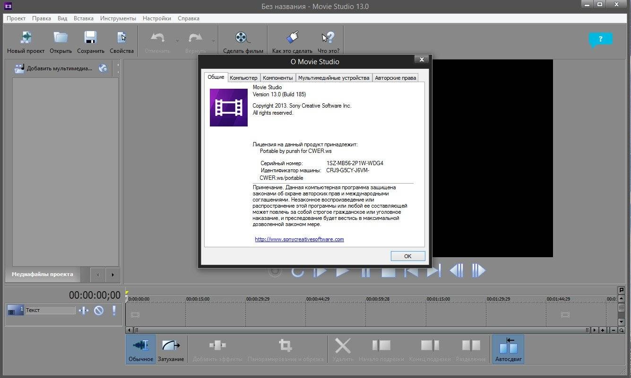Solo the Текст track

114,311
